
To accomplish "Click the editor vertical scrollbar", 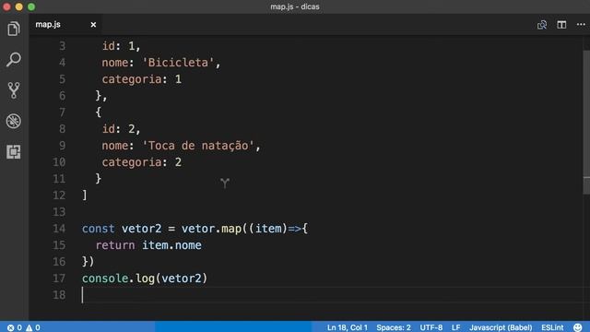I will click(x=586, y=123).
